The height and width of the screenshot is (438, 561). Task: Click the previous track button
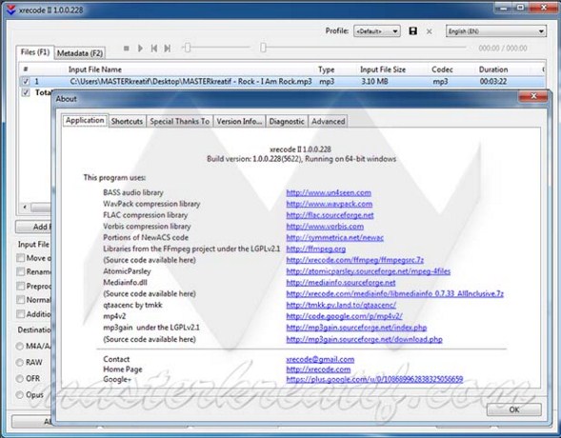(154, 48)
